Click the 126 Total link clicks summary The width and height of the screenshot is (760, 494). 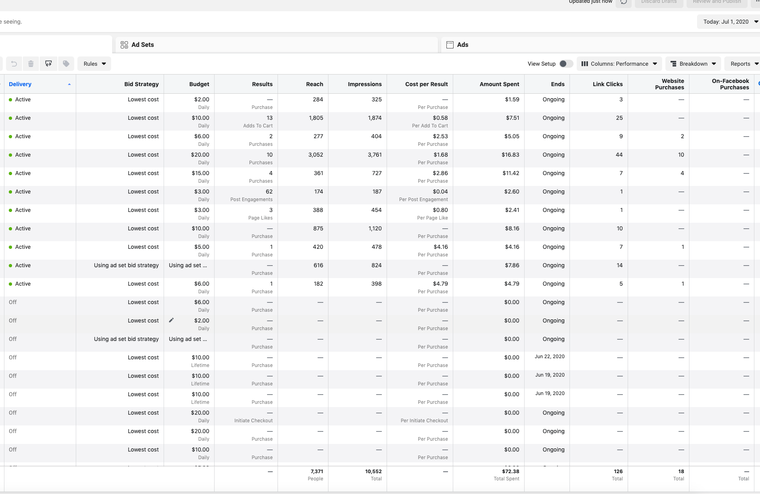tap(617, 475)
